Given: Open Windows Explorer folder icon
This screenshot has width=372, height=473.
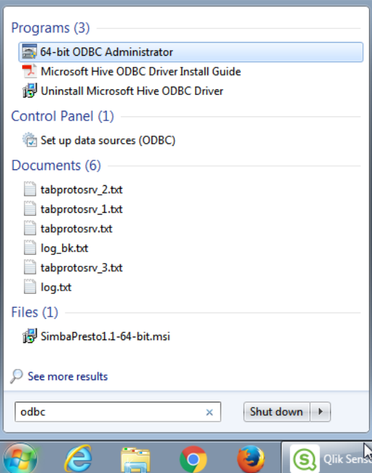Looking at the screenshot, I should (x=136, y=459).
